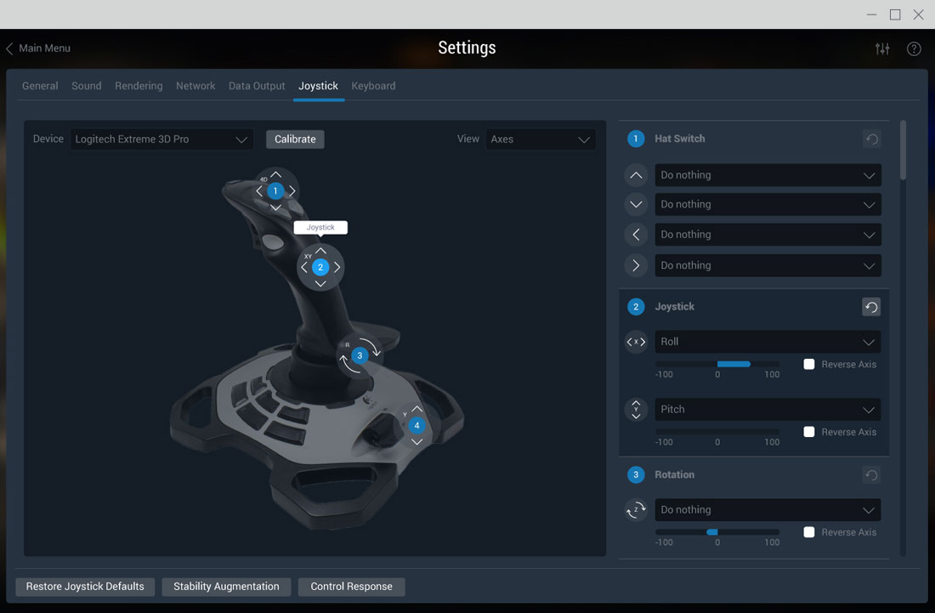Screen dimensions: 935x613
Task: Click the number 1 Hat Switch badge
Action: (x=636, y=139)
